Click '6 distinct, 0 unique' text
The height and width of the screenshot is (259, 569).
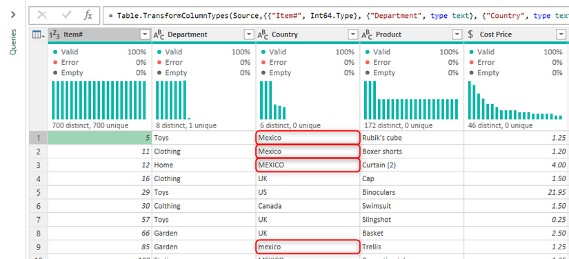290,125
